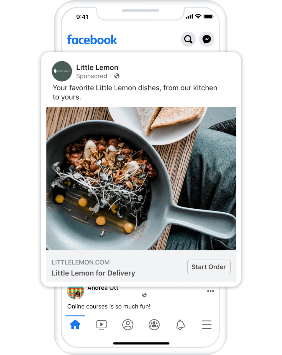Image resolution: width=282 pixels, height=355 pixels.
Task: Open the hamburger menu icon
Action: coord(207,325)
